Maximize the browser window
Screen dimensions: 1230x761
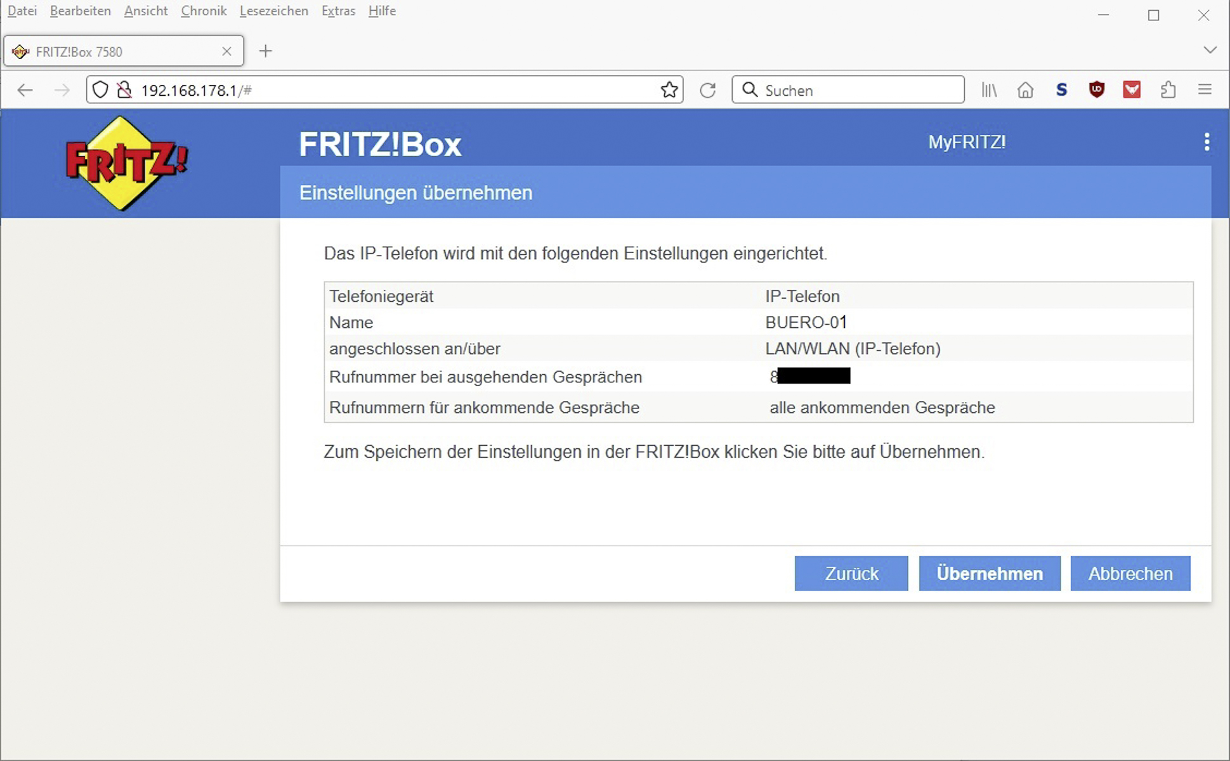[1153, 15]
